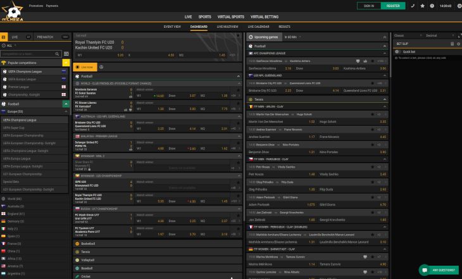Click the middle column vertical scrollbar
This screenshot has height=279, width=462.
pos(244,127)
